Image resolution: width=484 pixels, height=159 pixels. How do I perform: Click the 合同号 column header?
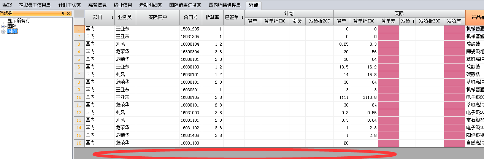(190, 17)
